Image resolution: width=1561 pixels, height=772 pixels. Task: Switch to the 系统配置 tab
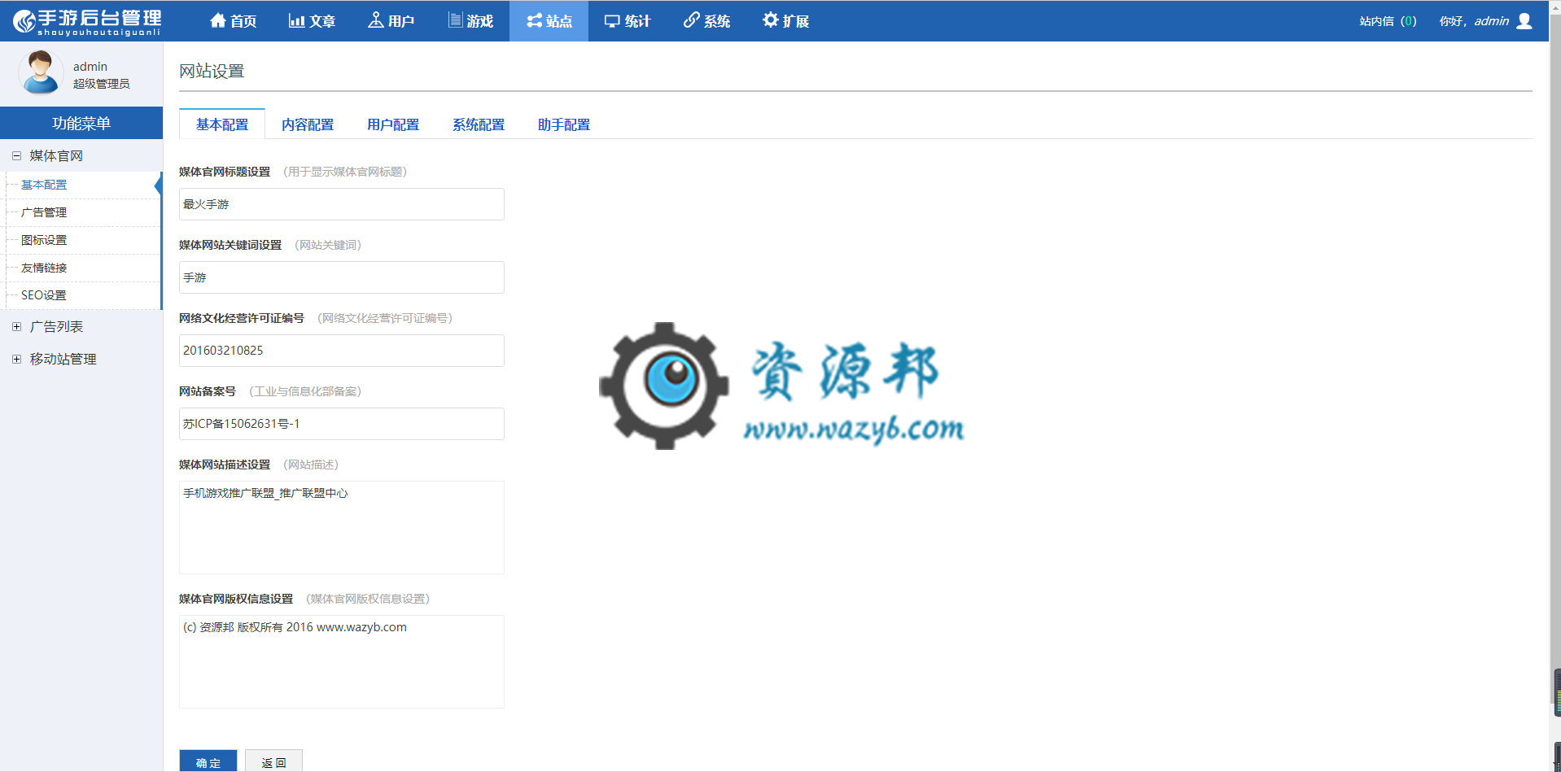479,124
